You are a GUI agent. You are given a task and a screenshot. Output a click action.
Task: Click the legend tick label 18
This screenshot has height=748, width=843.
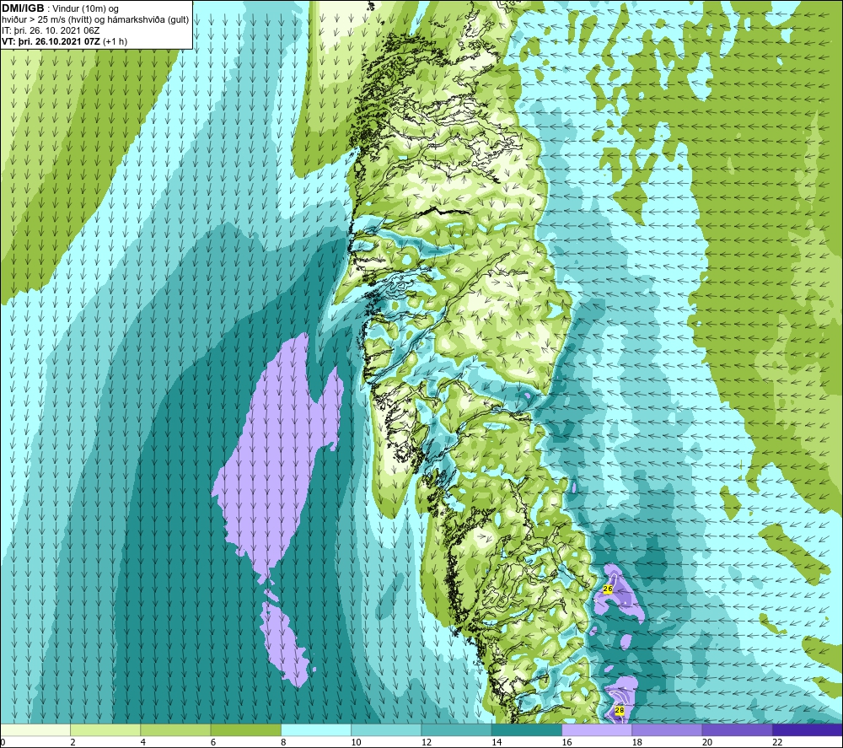(636, 742)
